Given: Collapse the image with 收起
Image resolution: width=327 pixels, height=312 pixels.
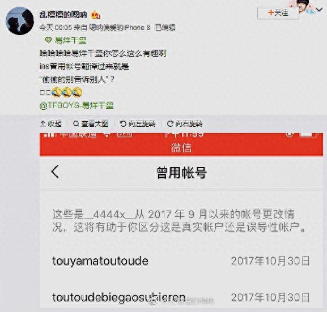Looking at the screenshot, I should pyautogui.click(x=50, y=124).
